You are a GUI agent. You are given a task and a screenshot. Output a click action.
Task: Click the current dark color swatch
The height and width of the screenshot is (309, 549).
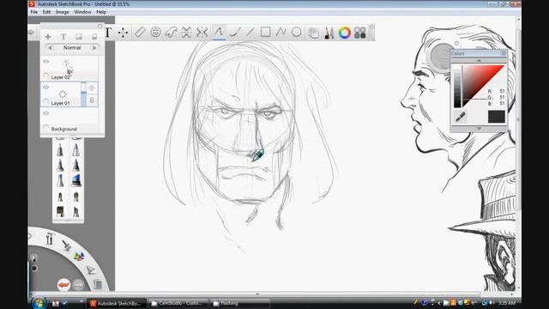497,117
